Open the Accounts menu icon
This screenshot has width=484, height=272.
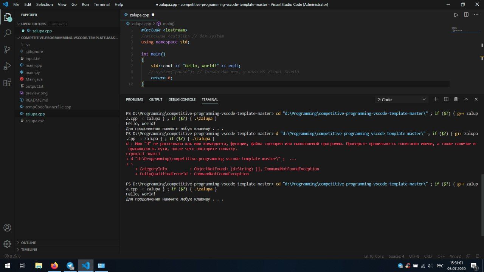7,228
